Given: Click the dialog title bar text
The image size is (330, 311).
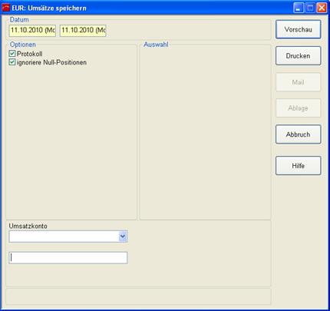Looking at the screenshot, I should point(49,8).
